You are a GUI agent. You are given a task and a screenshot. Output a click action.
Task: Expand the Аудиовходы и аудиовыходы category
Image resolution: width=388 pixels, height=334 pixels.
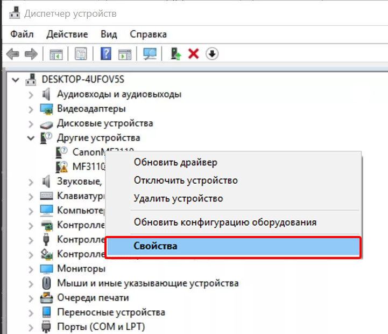pos(31,94)
